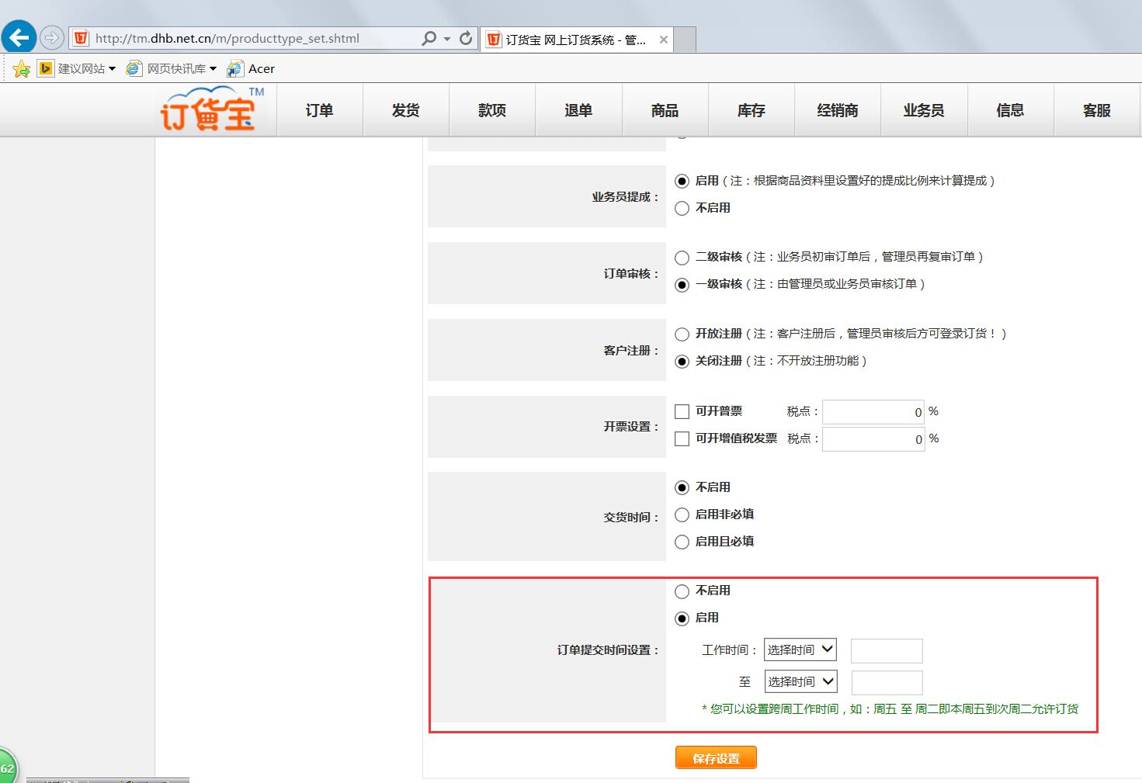The width and height of the screenshot is (1142, 783).
Task: Click the browser back arrow button
Action: [x=19, y=37]
